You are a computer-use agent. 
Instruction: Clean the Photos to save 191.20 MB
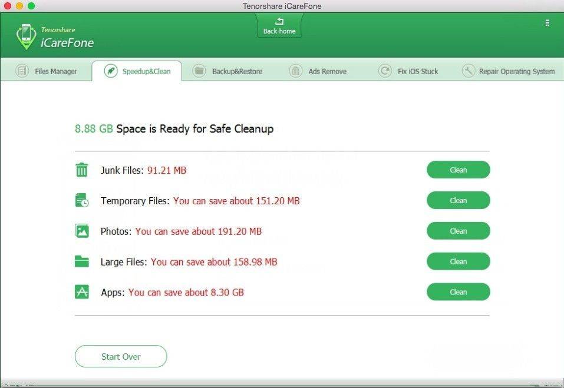(x=458, y=231)
